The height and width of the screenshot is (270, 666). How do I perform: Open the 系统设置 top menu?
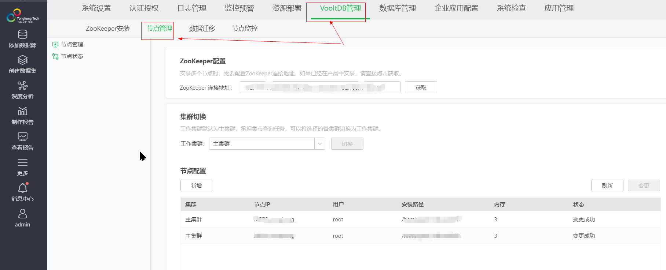click(x=96, y=8)
